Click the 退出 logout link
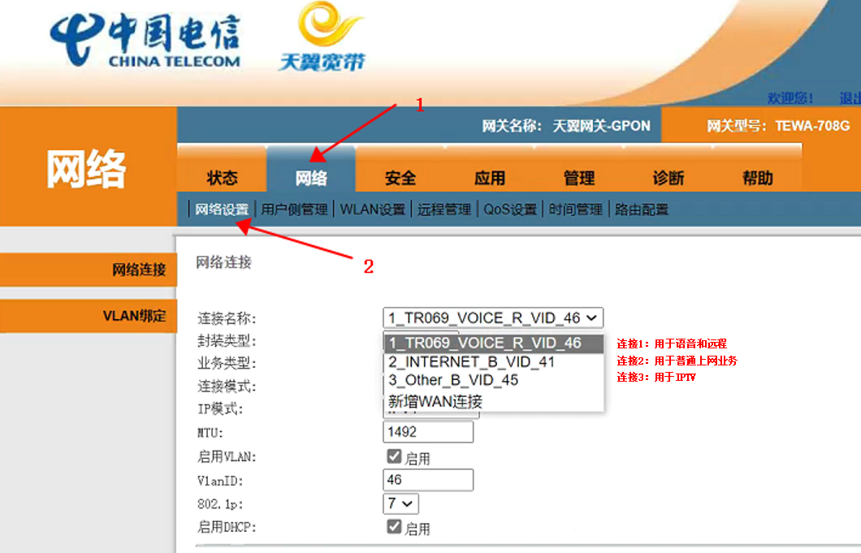The height and width of the screenshot is (553, 861). pos(850,97)
